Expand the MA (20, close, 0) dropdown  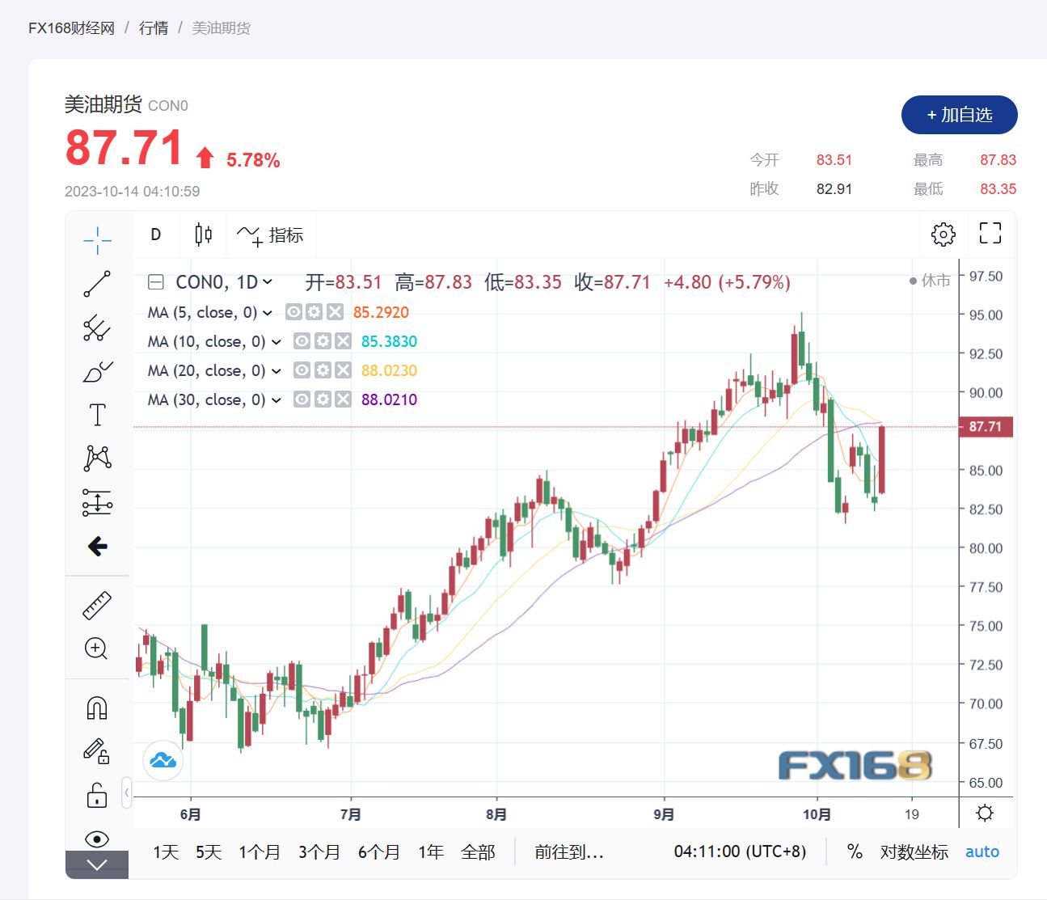(x=276, y=371)
